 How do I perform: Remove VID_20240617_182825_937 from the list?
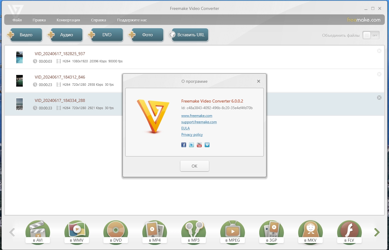pyautogui.click(x=379, y=51)
